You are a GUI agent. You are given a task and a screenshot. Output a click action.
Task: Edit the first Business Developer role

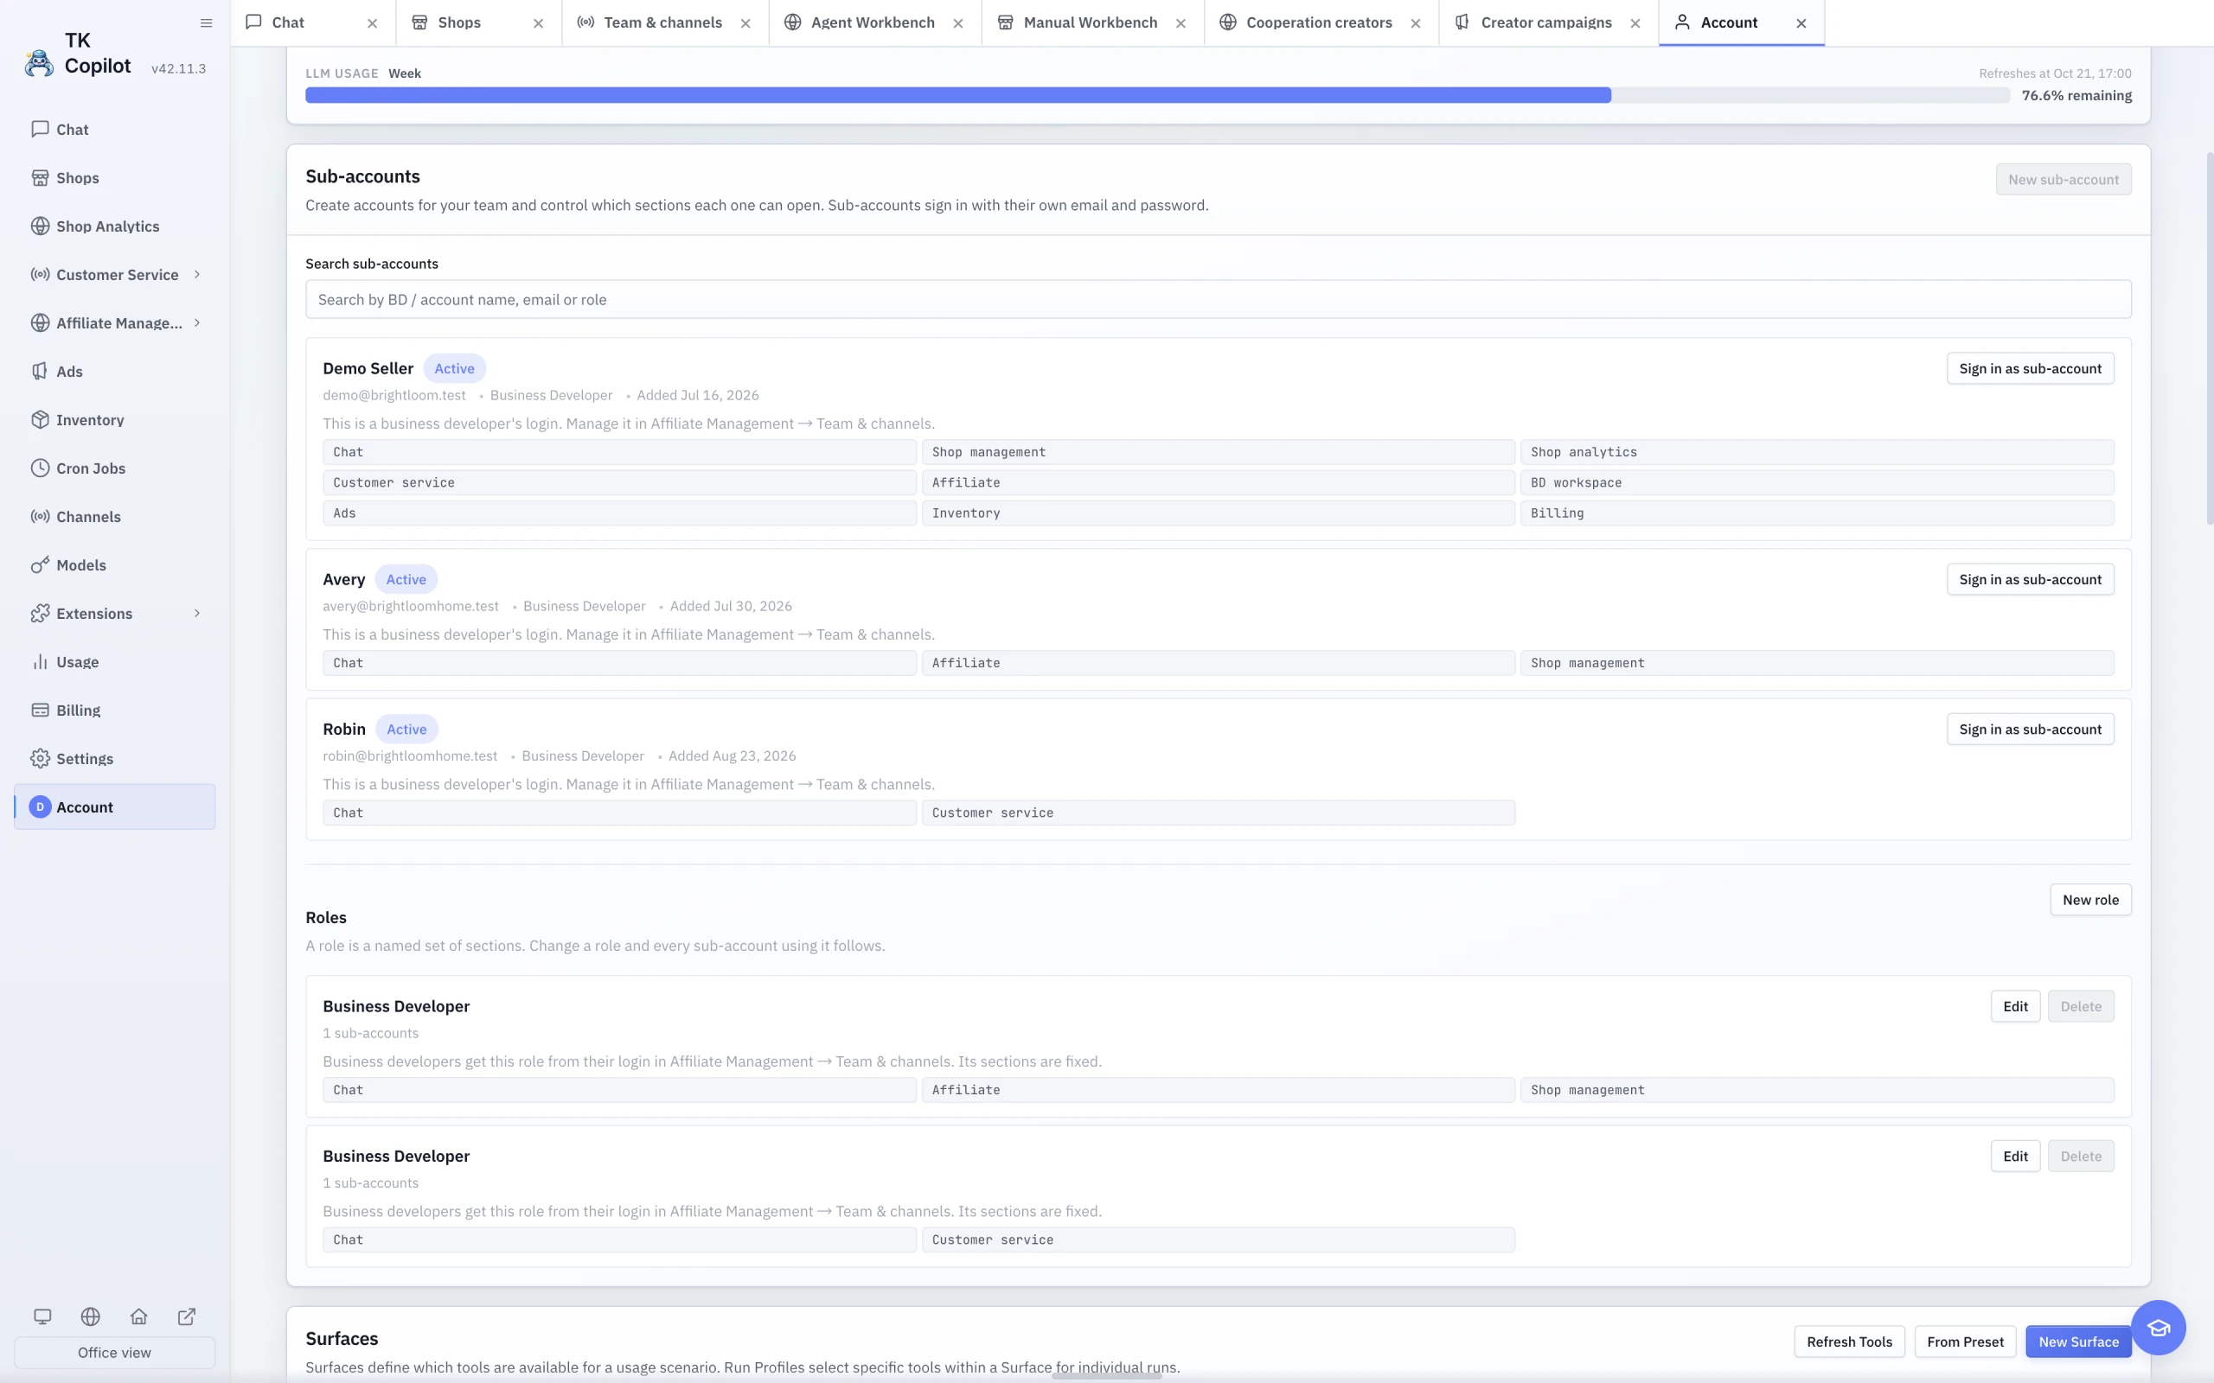(x=2015, y=1006)
